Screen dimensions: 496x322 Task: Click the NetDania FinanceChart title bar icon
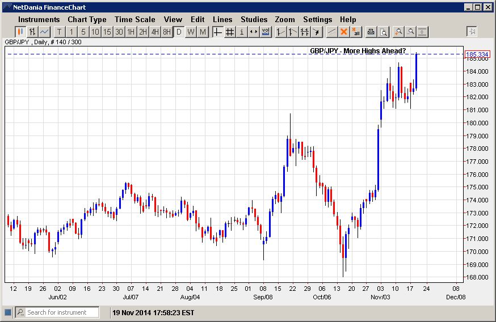[x=7, y=7]
